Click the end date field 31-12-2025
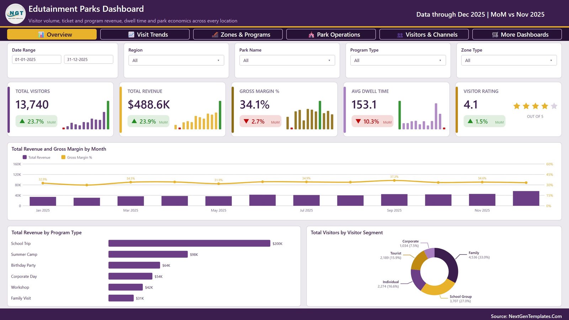Screen dimensions: 569x320 click(89, 59)
